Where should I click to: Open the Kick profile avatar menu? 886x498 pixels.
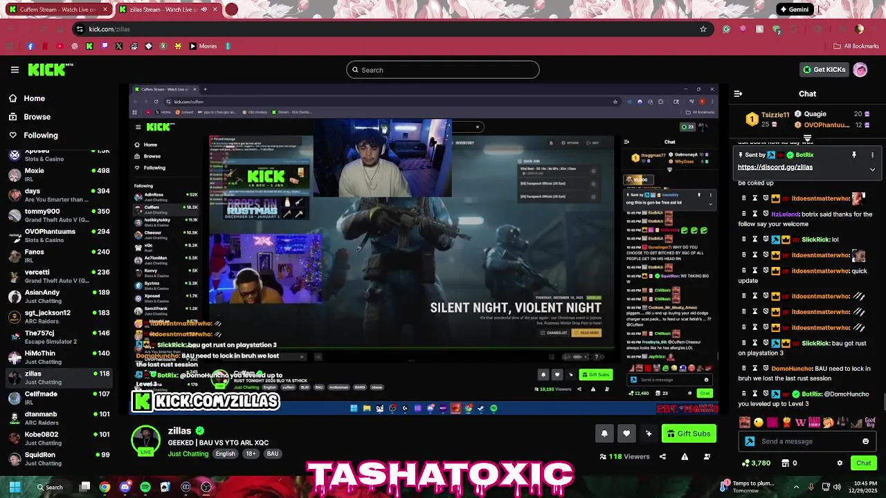(x=860, y=70)
